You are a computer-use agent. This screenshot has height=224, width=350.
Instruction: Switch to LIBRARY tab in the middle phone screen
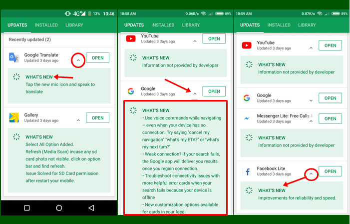191,25
